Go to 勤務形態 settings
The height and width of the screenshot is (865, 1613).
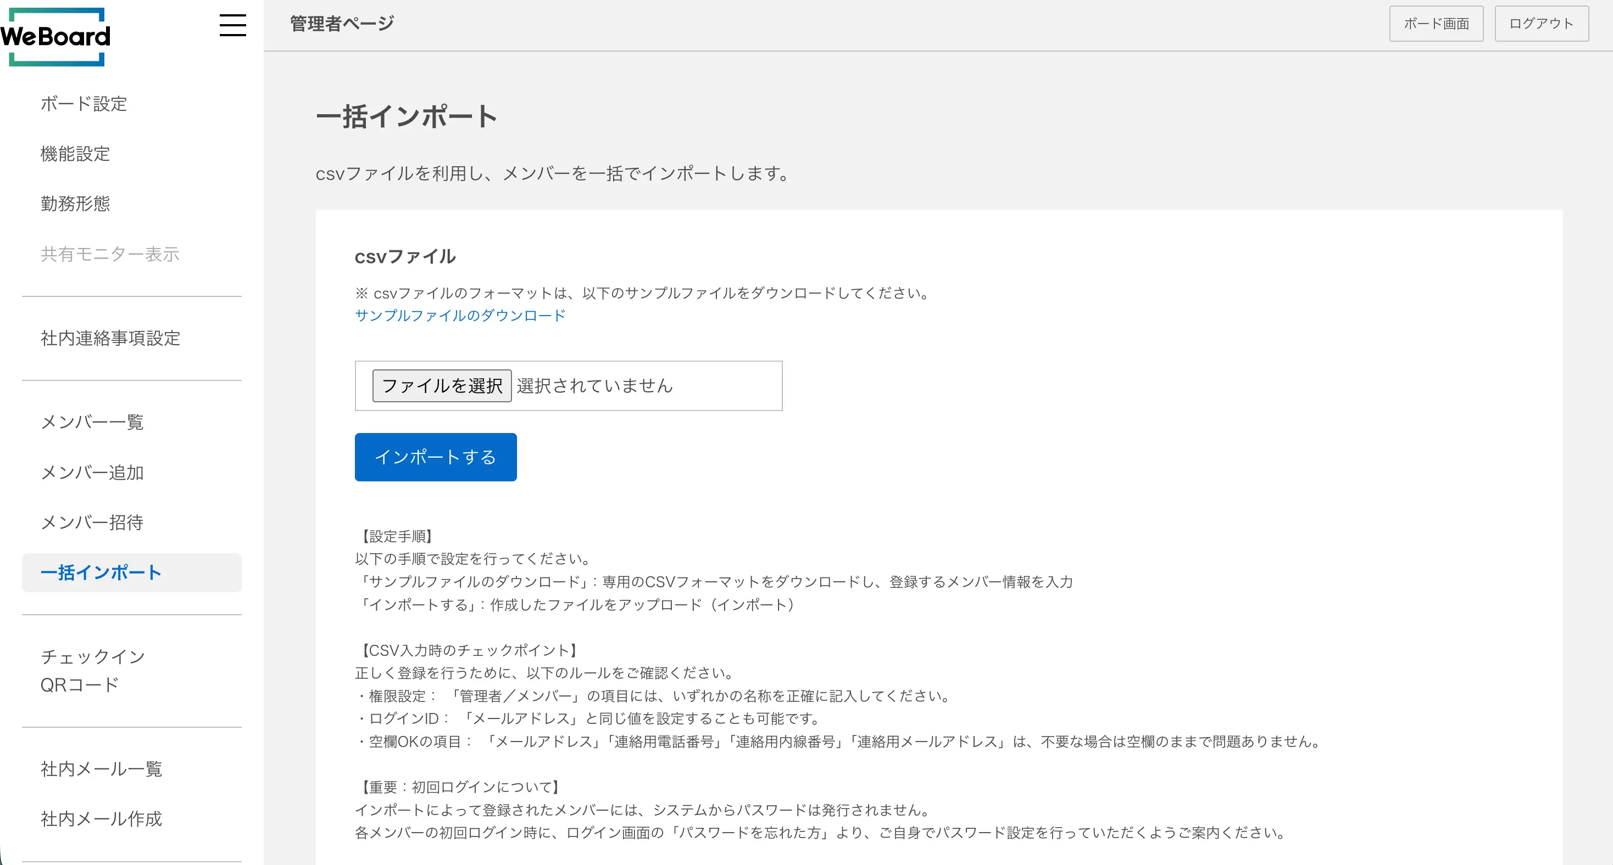75,204
